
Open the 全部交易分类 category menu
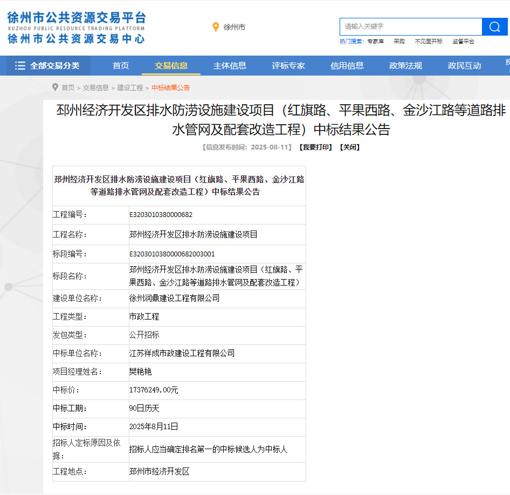click(54, 66)
